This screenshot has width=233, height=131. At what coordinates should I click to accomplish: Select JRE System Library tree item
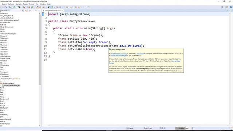(10, 79)
